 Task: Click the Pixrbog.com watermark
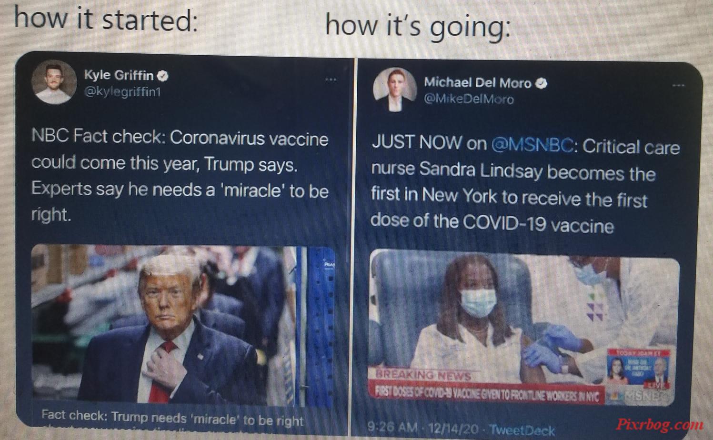click(x=660, y=424)
